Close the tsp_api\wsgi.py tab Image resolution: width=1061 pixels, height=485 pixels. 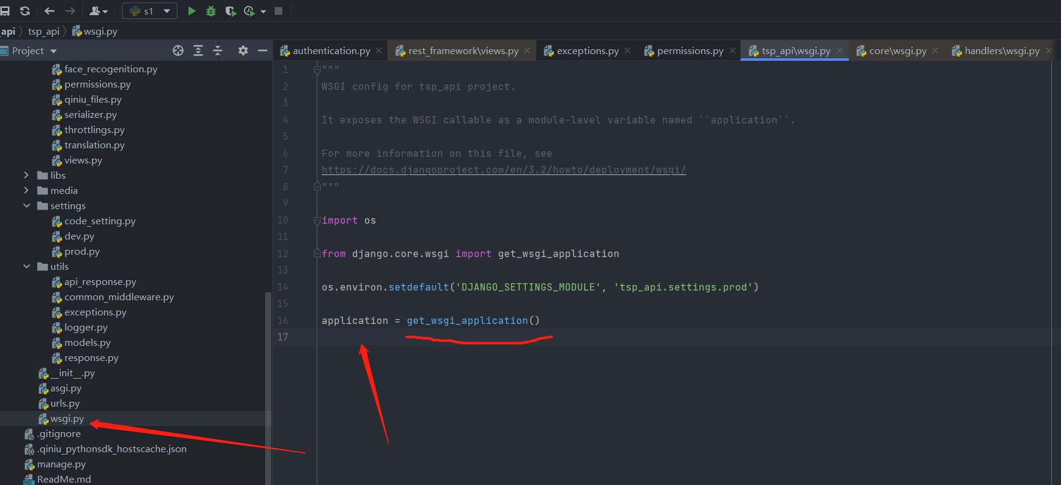[x=840, y=50]
